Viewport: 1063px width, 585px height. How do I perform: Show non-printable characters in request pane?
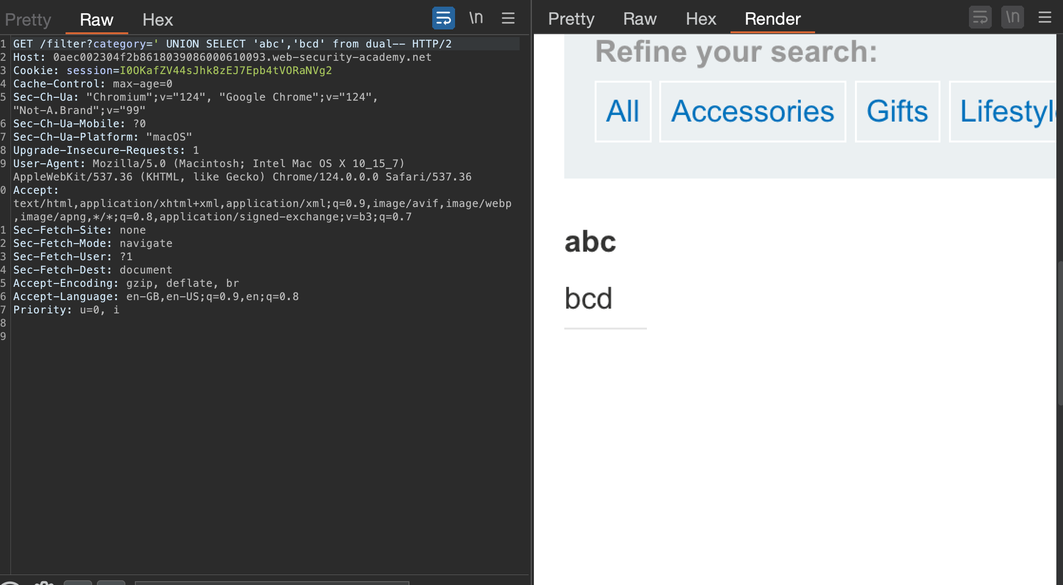[476, 19]
